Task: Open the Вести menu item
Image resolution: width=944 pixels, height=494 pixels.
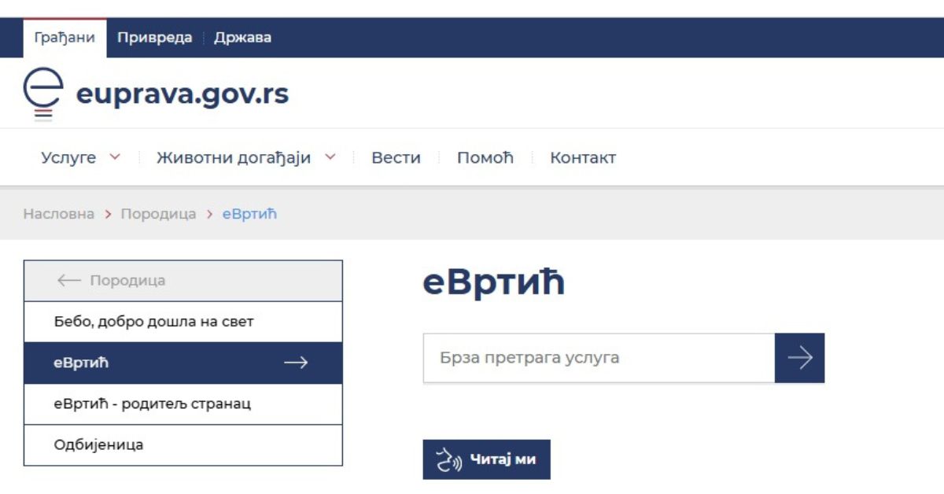Action: [396, 157]
